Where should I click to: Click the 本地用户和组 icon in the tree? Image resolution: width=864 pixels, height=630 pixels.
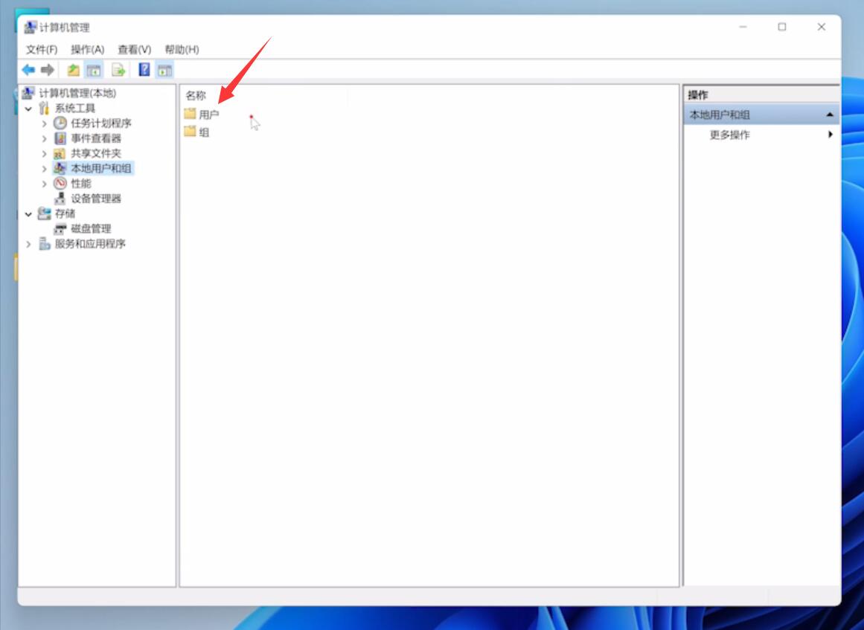(x=60, y=168)
